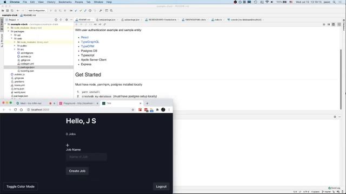Click the Logout button
The height and width of the screenshot is (194, 346).
161,186
